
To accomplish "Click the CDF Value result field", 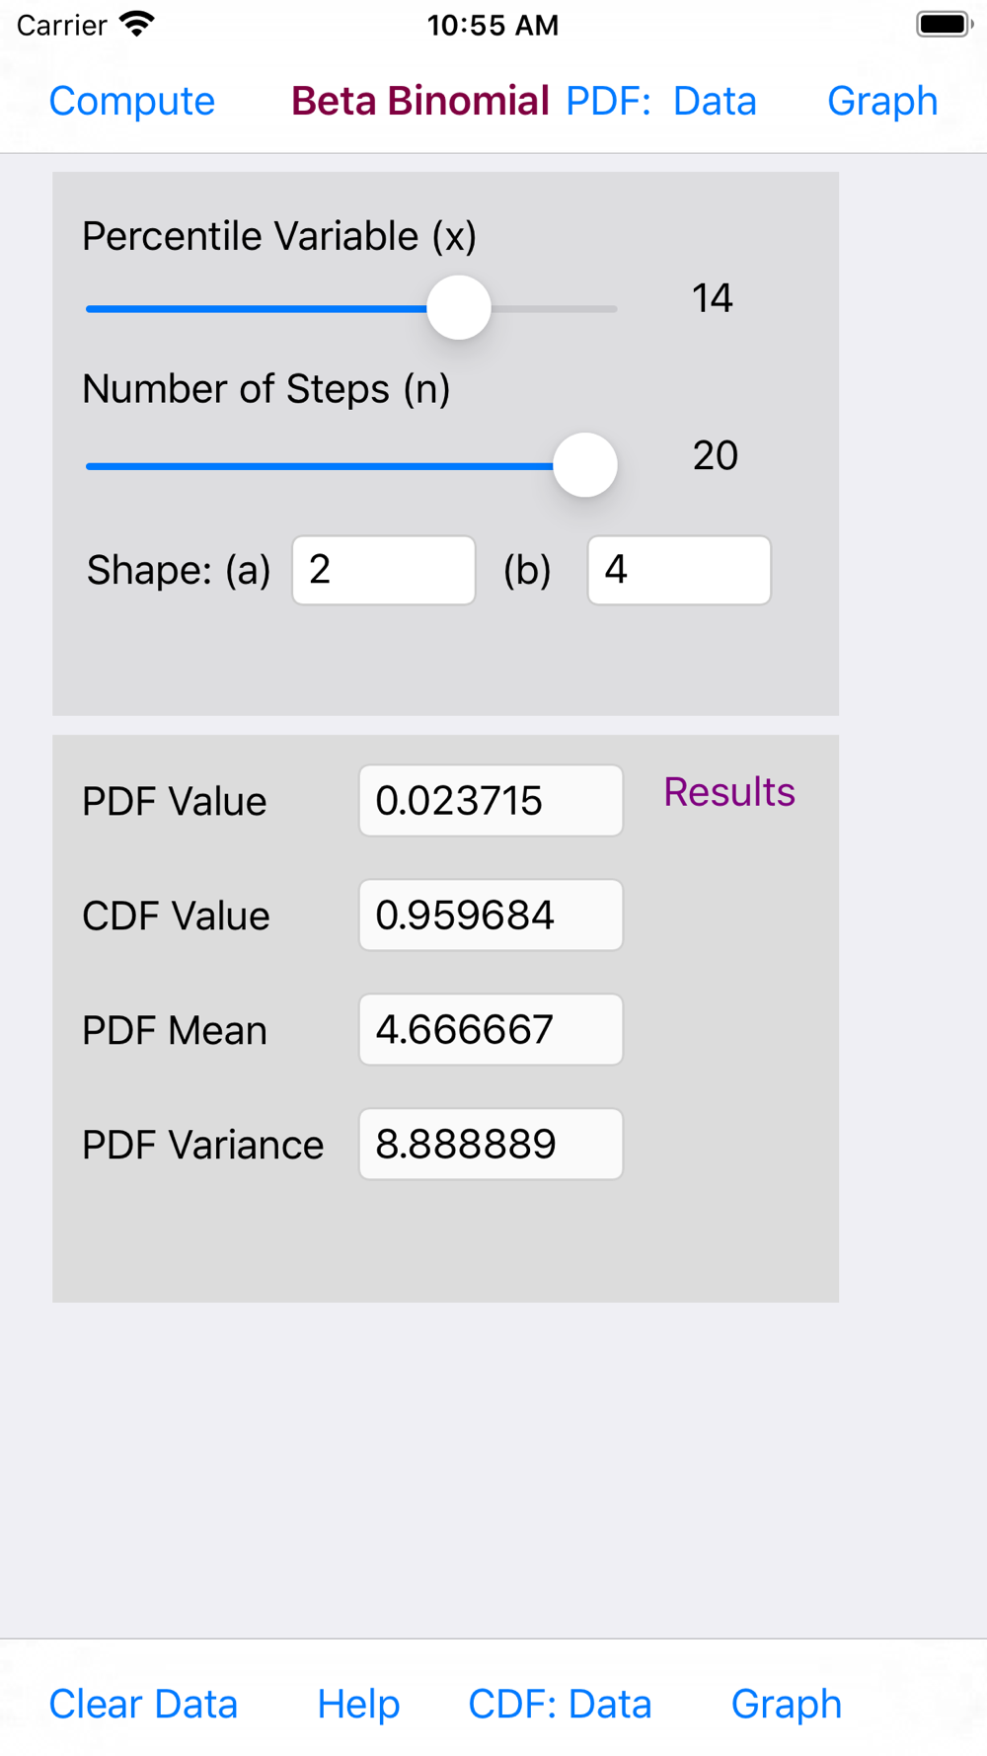I will click(x=491, y=916).
